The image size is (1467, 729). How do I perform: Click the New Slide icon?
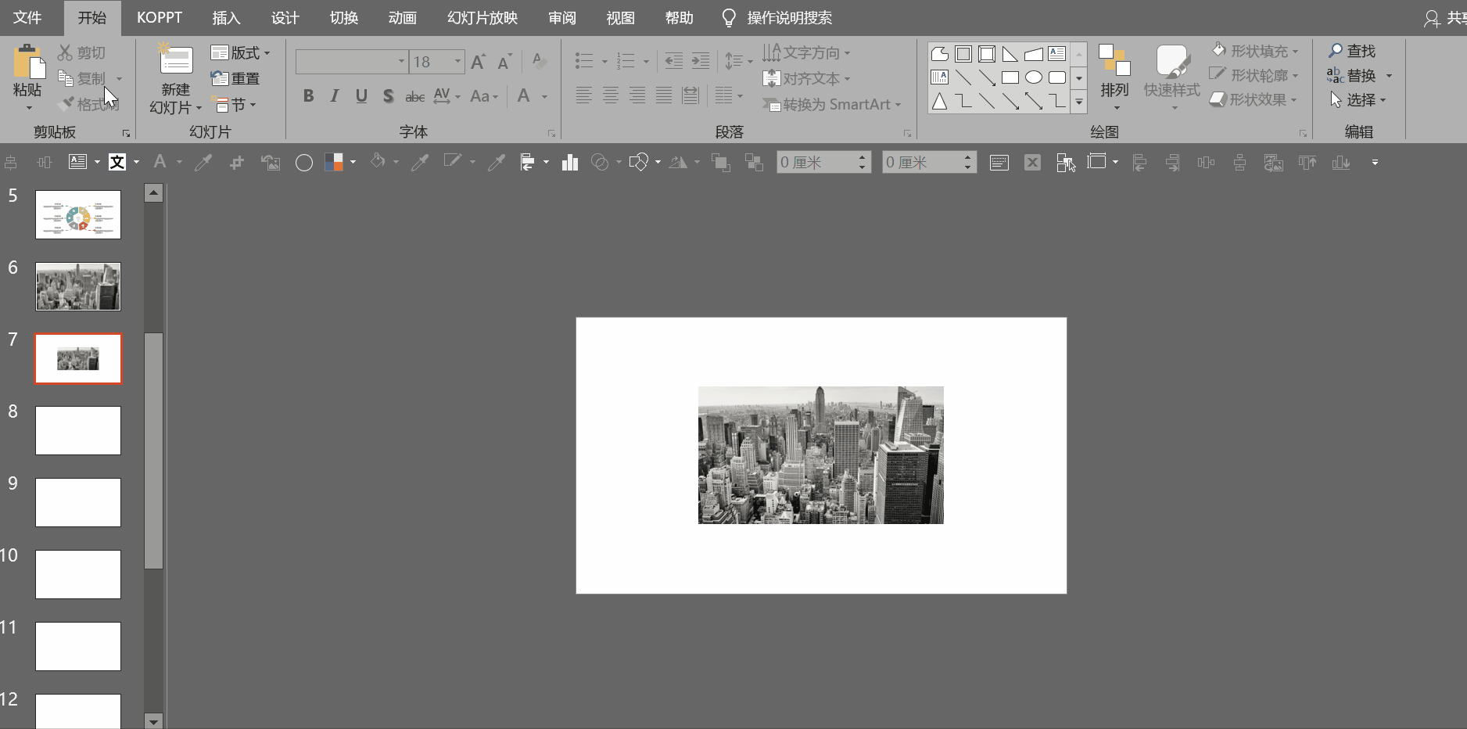(x=176, y=61)
